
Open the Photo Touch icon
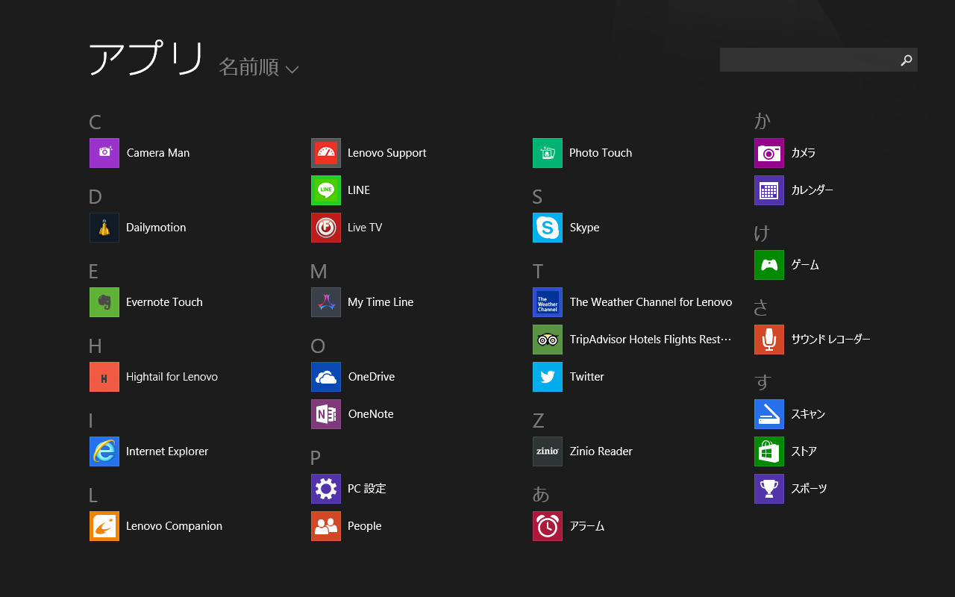[x=548, y=153]
